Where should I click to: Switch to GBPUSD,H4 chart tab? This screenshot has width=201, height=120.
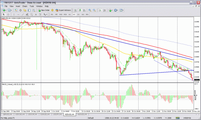[7, 114]
